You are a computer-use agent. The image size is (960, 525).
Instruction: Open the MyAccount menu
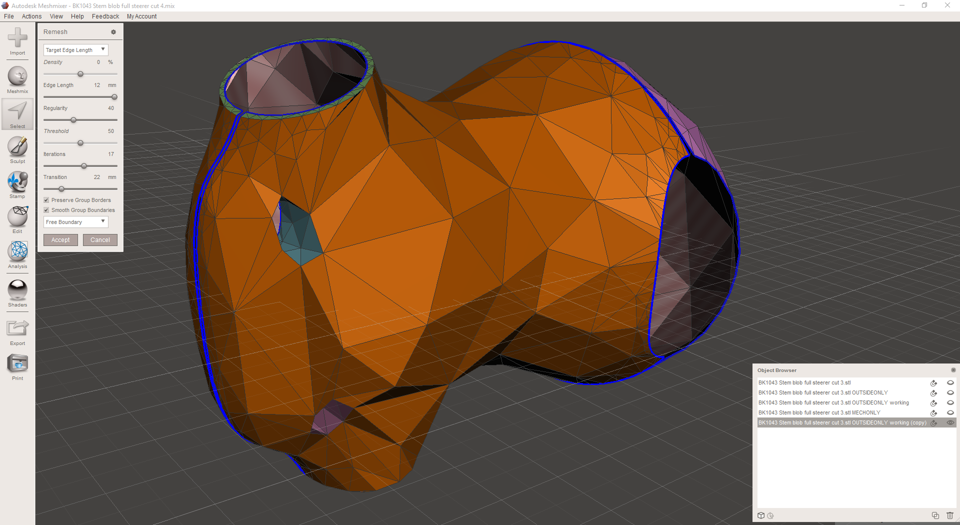tap(141, 16)
